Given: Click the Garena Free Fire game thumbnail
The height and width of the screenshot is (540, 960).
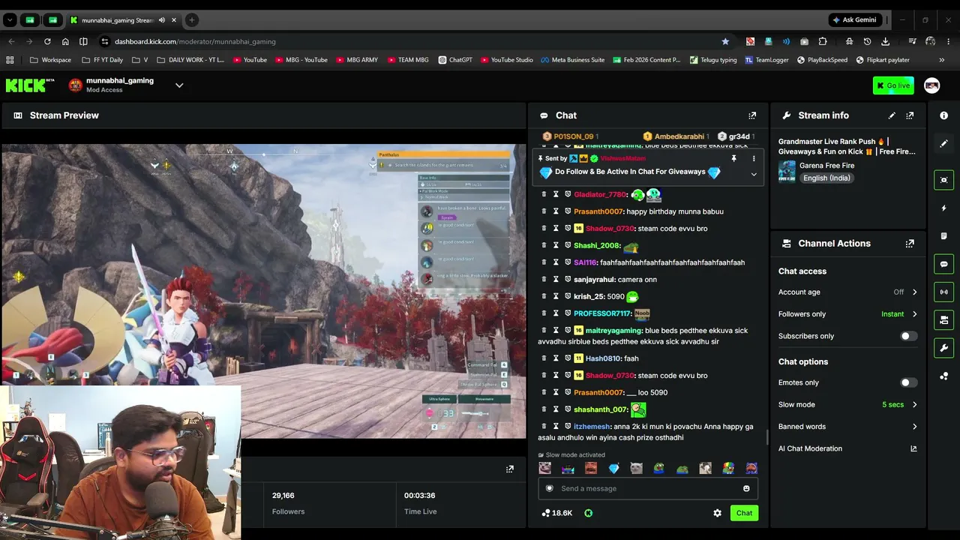Looking at the screenshot, I should [x=787, y=171].
